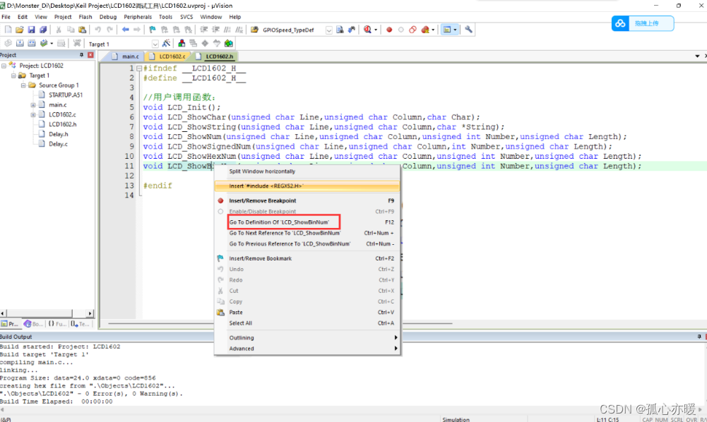The width and height of the screenshot is (707, 422).
Task: Open the Project menu
Action: pyautogui.click(x=63, y=17)
